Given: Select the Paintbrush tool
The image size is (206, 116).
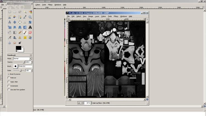Looking at the screenshot, I should [x=25, y=33].
